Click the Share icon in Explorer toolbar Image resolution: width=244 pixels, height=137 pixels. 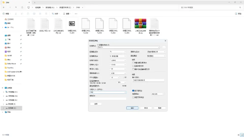[40, 14]
